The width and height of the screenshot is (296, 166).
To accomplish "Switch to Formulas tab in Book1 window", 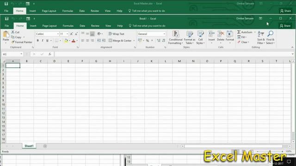I will click(x=68, y=26).
